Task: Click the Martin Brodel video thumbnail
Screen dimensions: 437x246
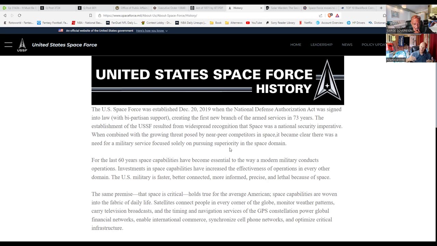Action: point(411,48)
